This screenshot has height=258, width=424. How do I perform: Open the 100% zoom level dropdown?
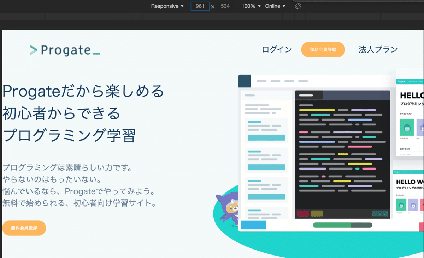[251, 6]
